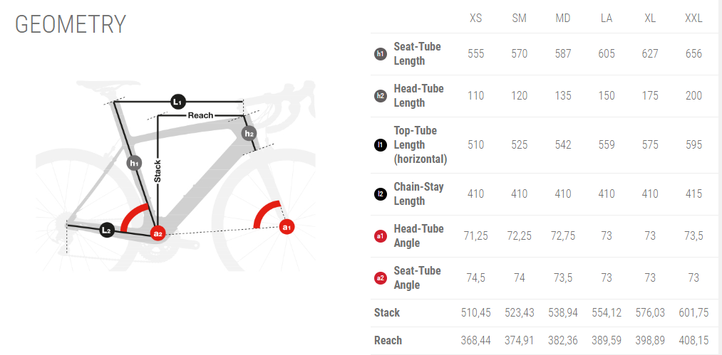Click the h2 marker on bike diagram
The width and height of the screenshot is (722, 355).
pyautogui.click(x=249, y=133)
